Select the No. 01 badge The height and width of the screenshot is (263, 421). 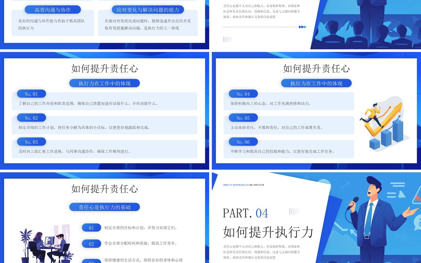click(x=31, y=94)
